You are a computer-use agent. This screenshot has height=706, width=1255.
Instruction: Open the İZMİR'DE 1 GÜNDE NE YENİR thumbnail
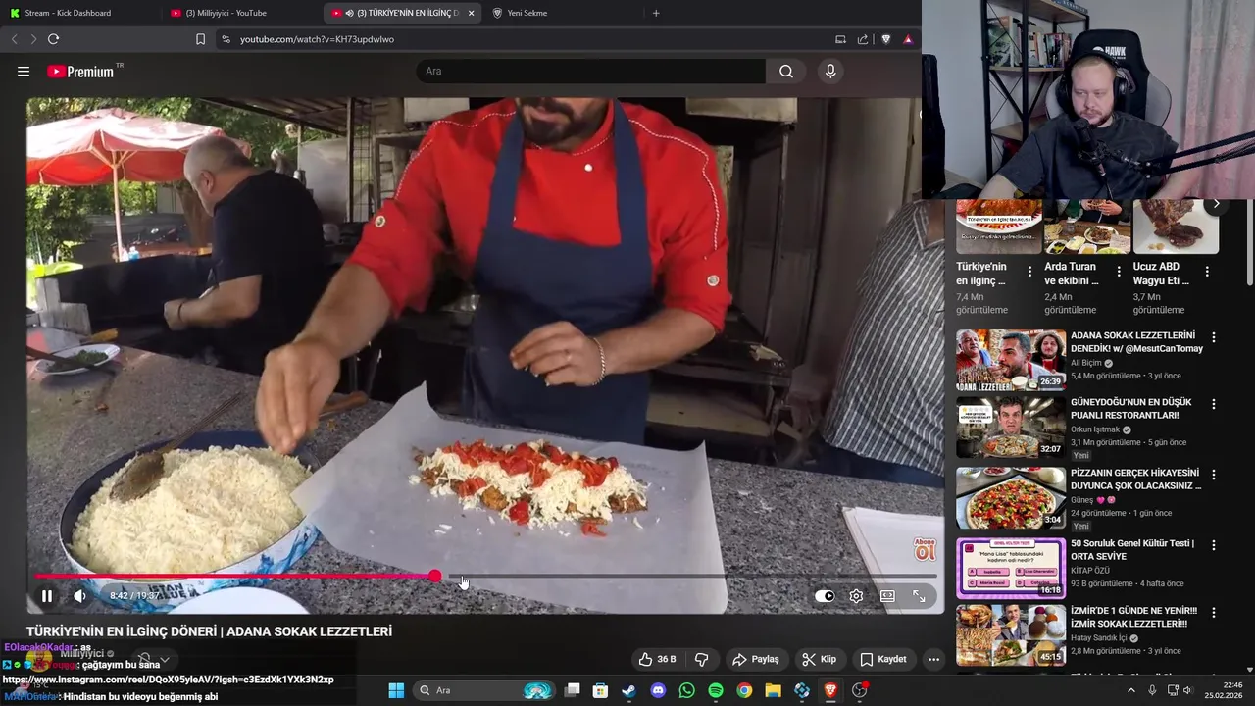point(1010,635)
